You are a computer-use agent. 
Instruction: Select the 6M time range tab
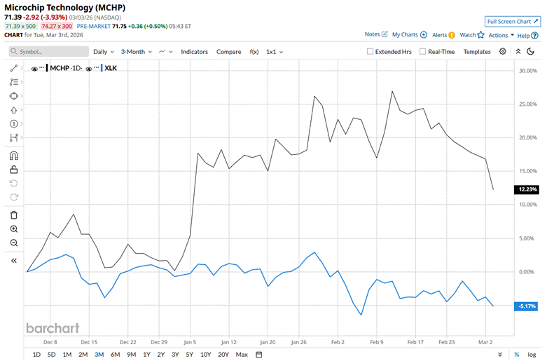pyautogui.click(x=115, y=355)
